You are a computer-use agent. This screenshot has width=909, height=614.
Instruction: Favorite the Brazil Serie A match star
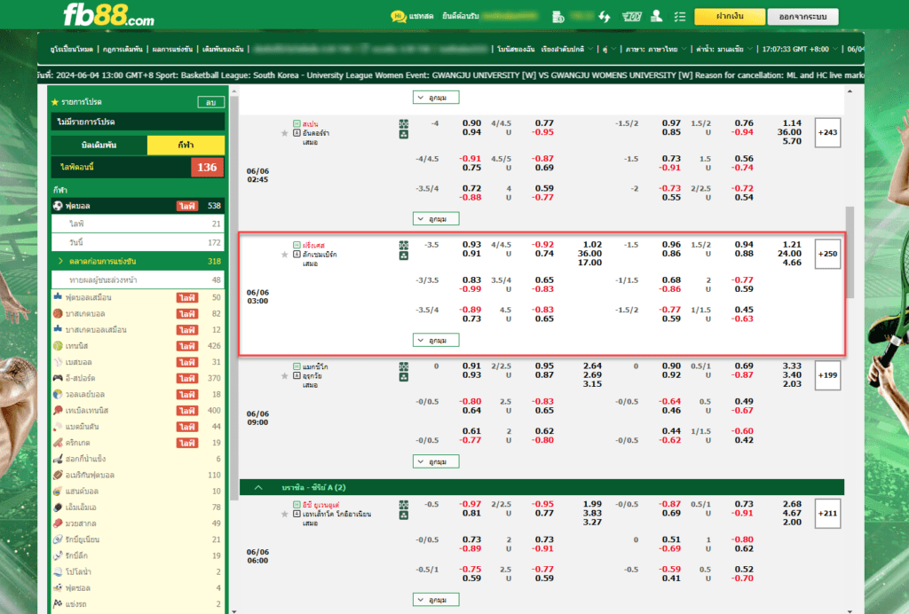coord(285,514)
